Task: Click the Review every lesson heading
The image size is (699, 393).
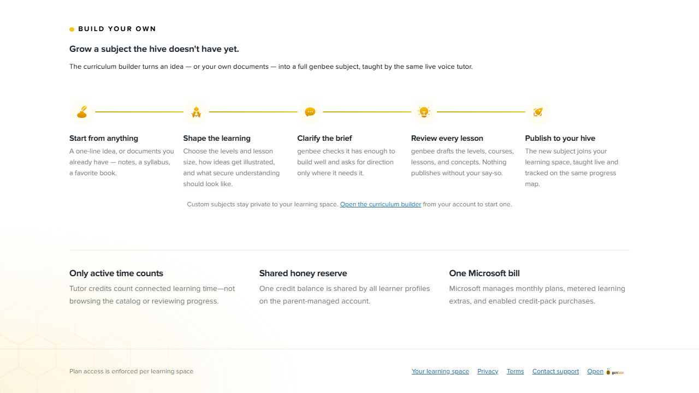Action: (447, 138)
